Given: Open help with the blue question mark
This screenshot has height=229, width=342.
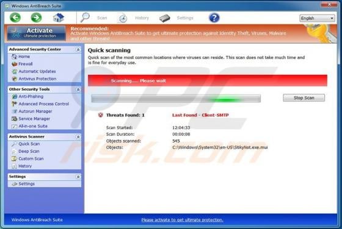Looking at the screenshot, I should click(214, 18).
